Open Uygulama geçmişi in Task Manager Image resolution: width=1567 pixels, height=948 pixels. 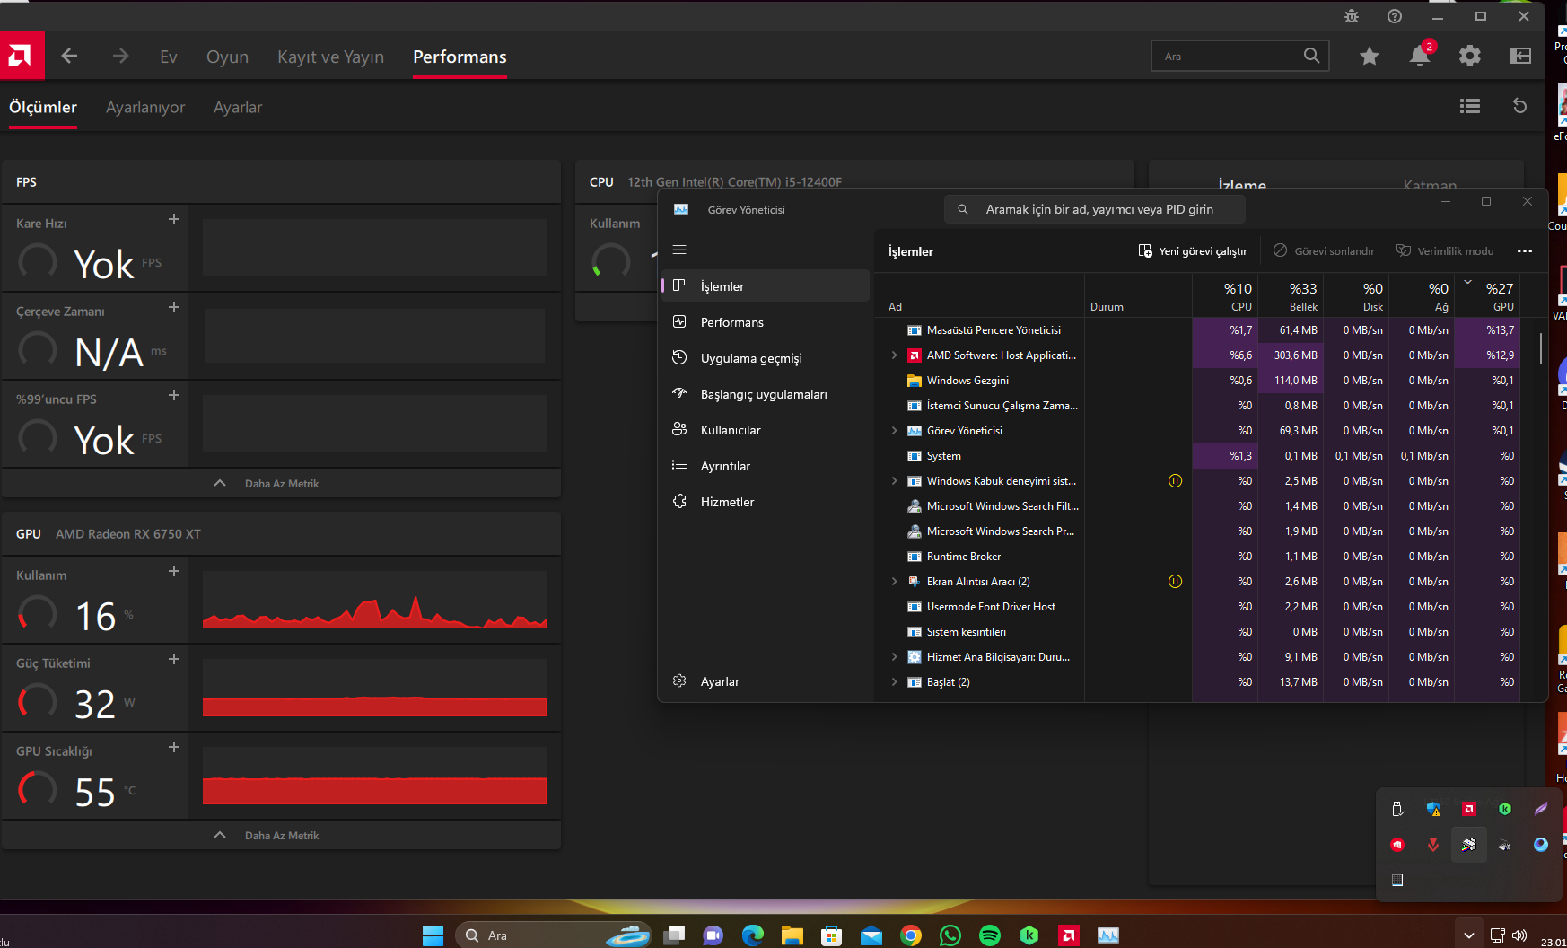tap(766, 358)
